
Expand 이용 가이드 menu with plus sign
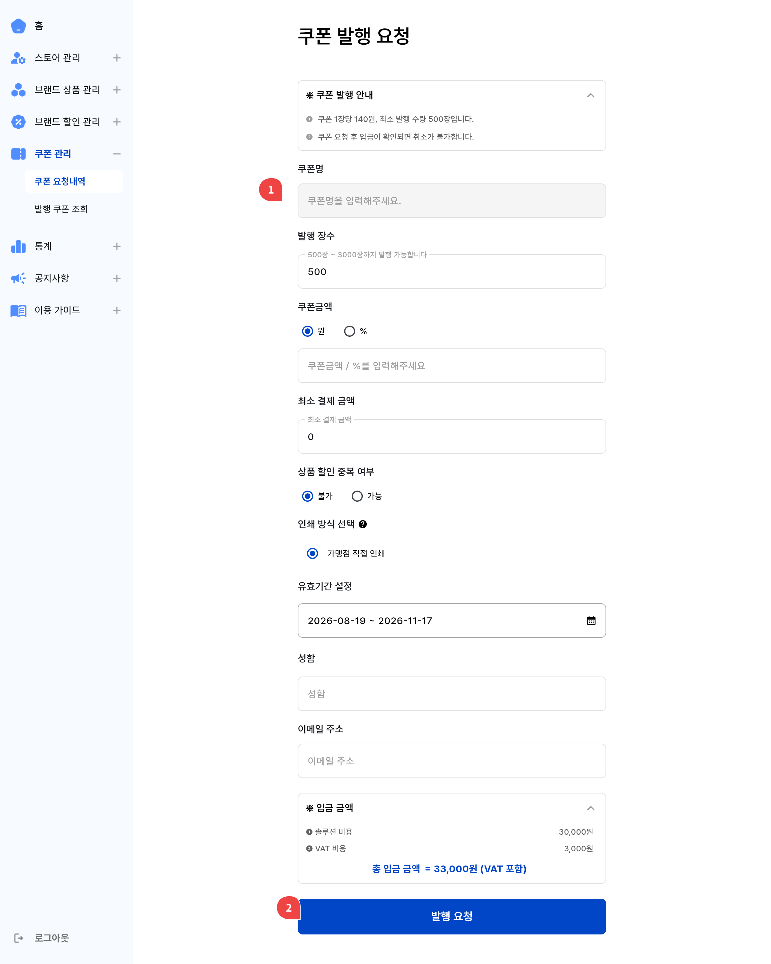click(x=117, y=310)
